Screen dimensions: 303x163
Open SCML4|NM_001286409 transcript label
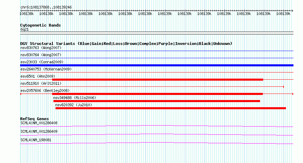click(x=39, y=131)
